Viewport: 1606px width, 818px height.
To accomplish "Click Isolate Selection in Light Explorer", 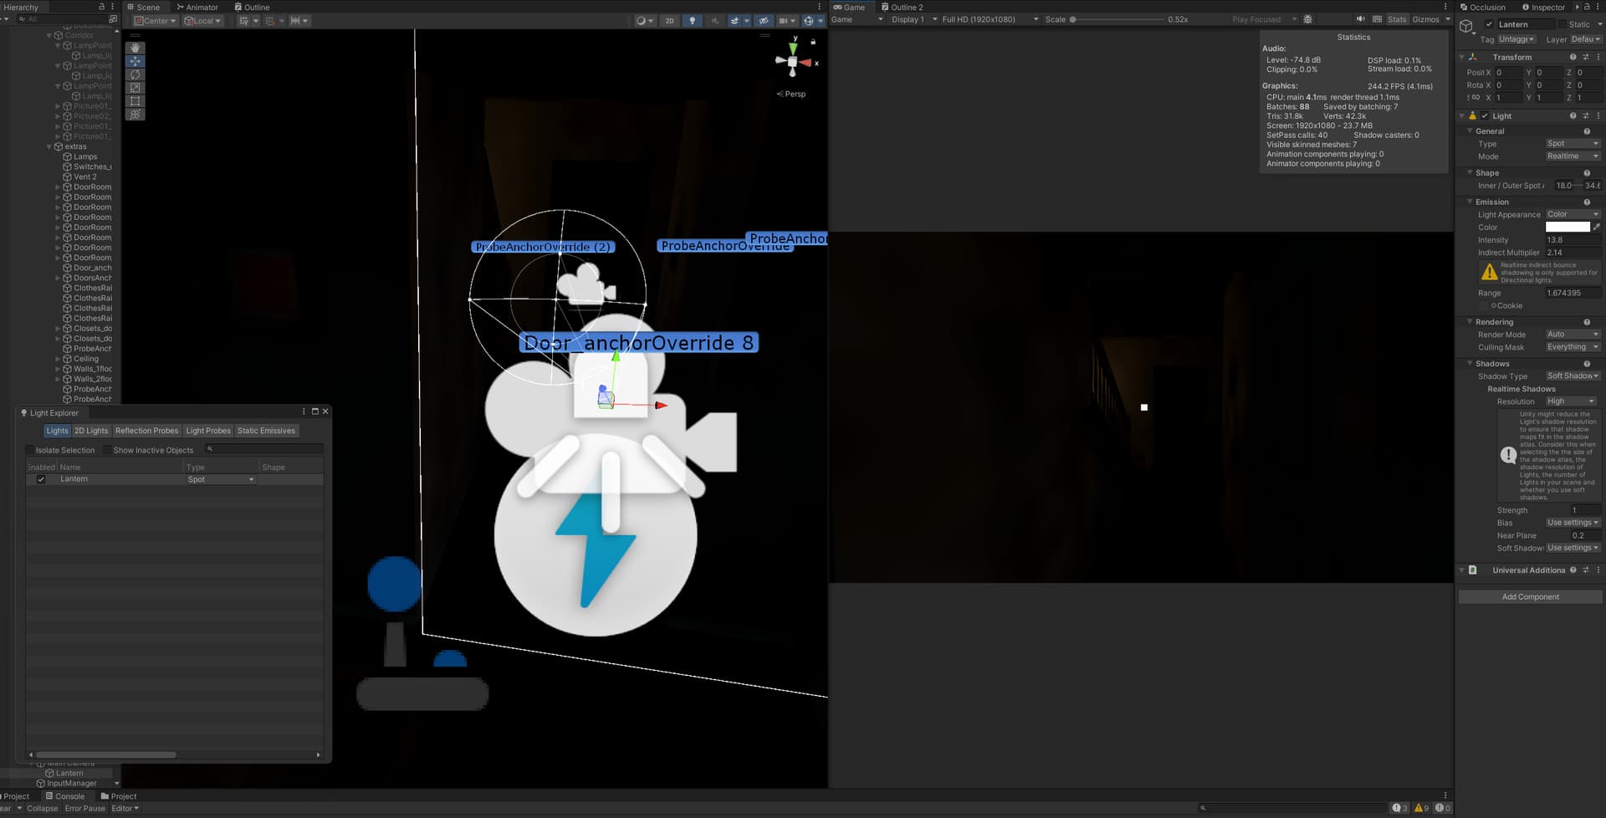I will [62, 449].
